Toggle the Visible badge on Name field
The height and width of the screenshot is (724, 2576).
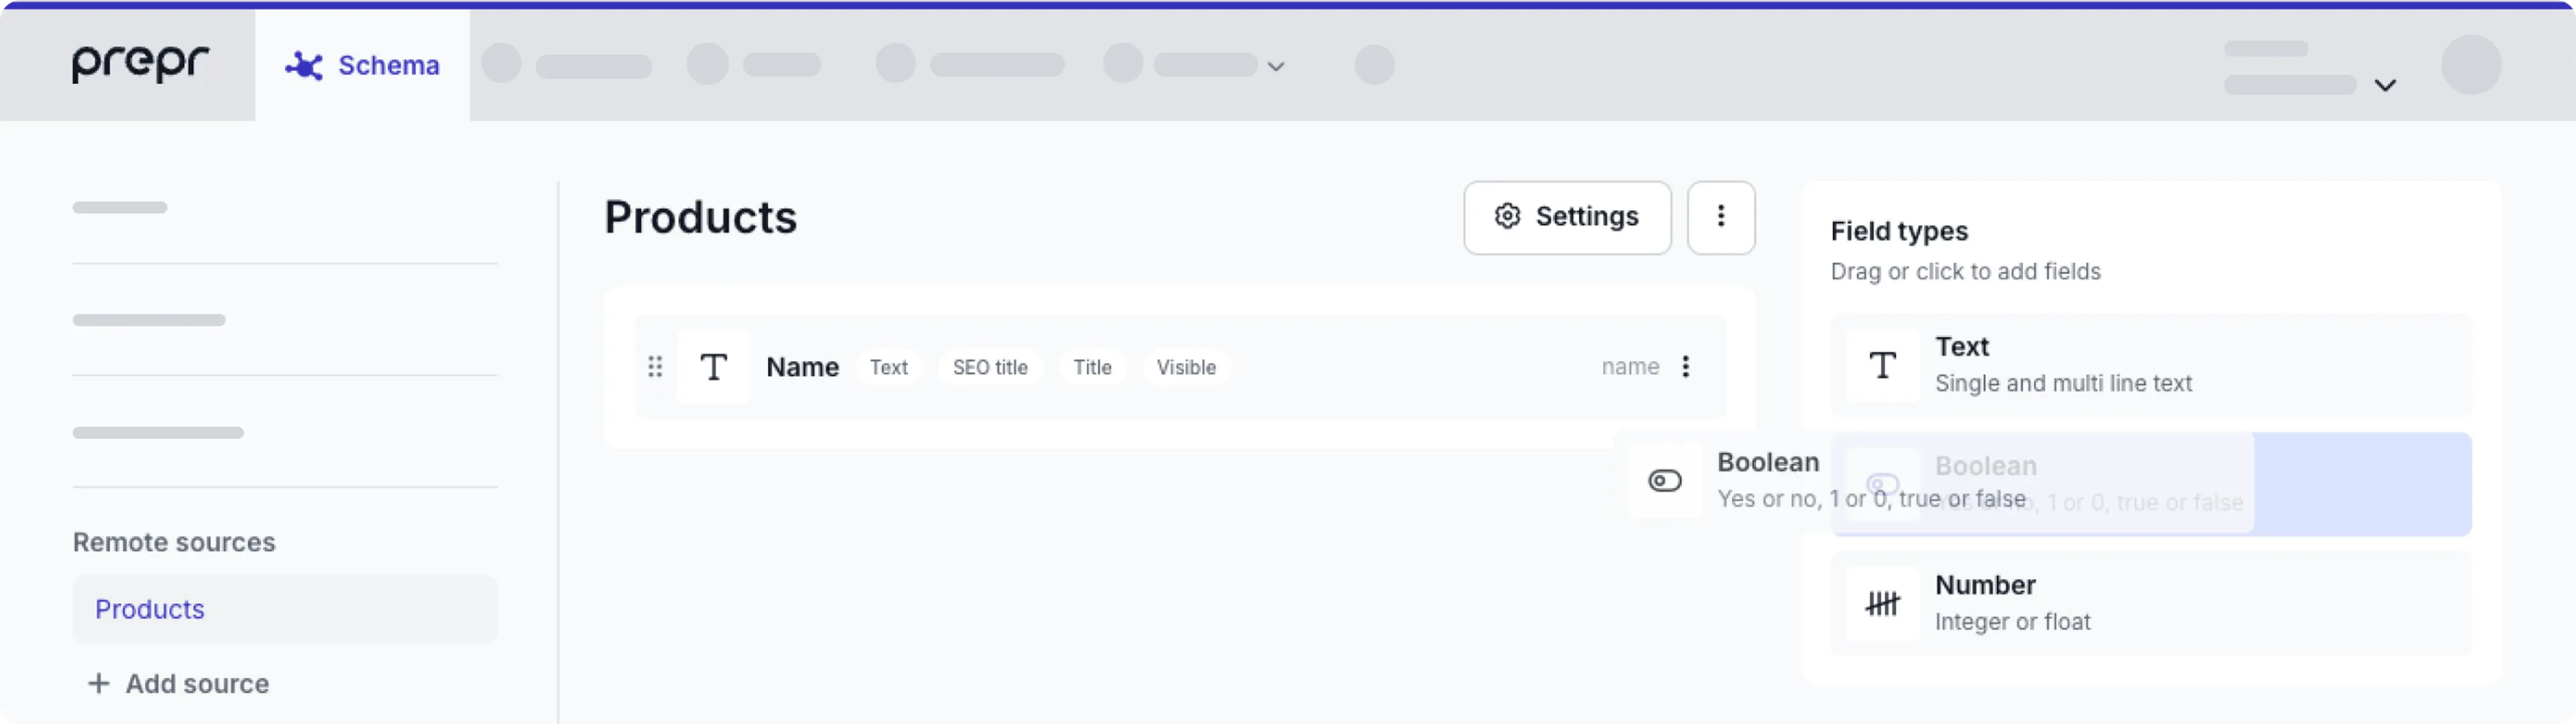1186,367
